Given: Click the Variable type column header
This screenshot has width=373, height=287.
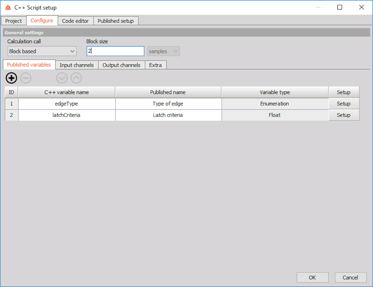Looking at the screenshot, I should 275,92.
